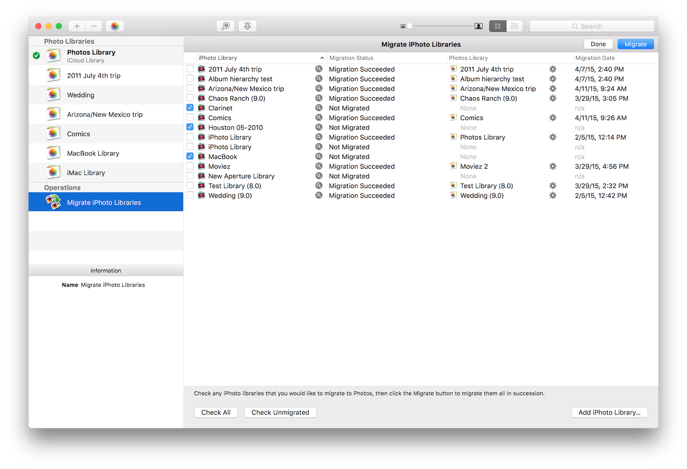687x469 pixels.
Task: Click the Check All button
Action: [216, 412]
